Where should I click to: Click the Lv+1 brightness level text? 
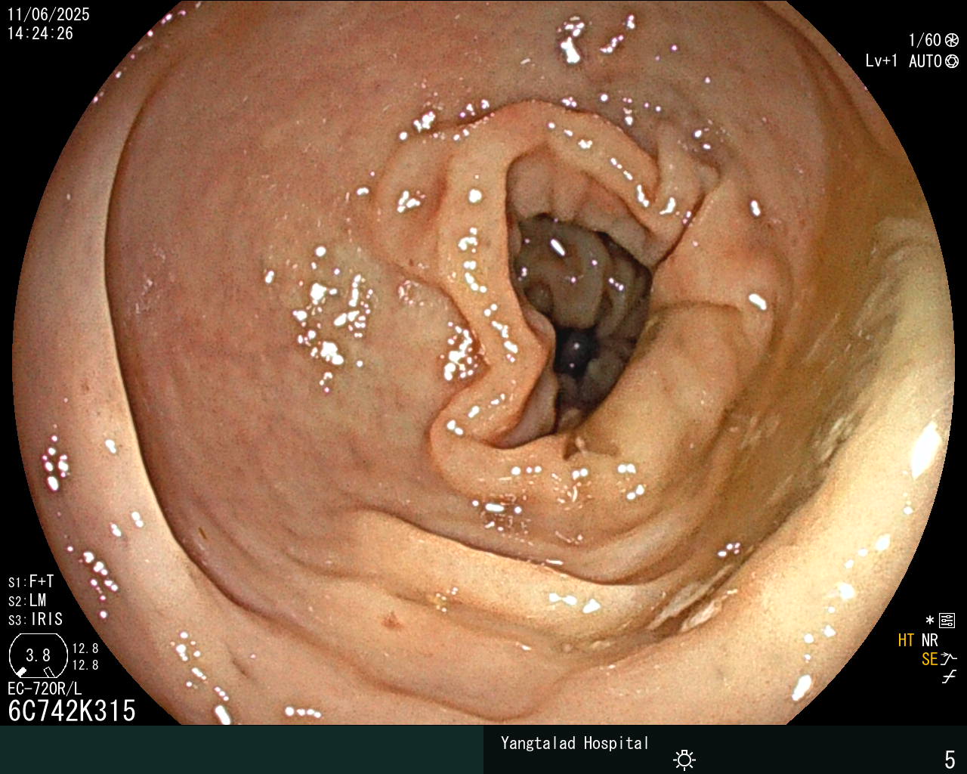click(882, 61)
